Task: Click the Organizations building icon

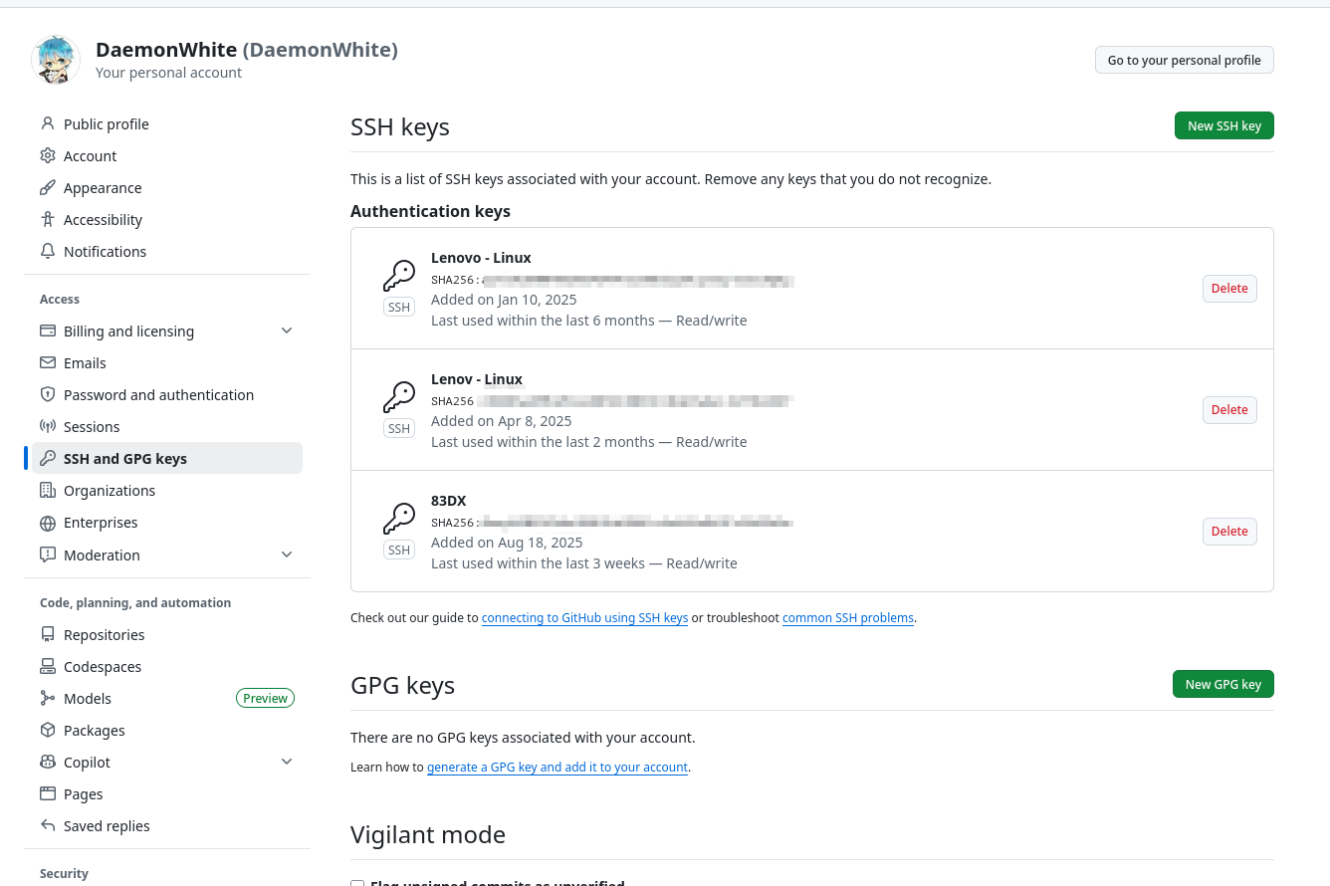Action: [x=47, y=491]
